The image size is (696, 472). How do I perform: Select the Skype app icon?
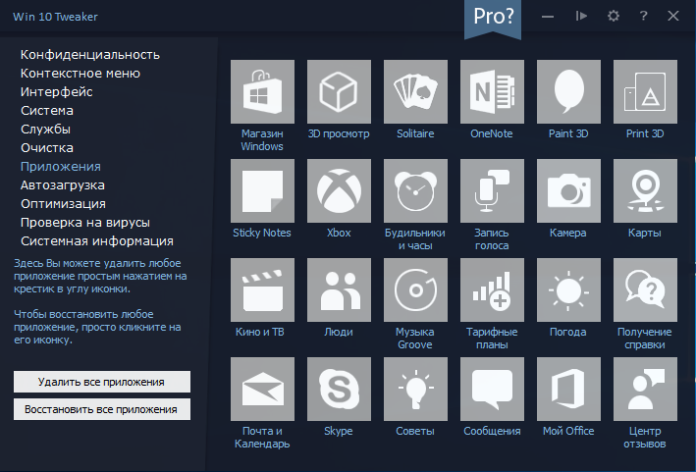pos(339,389)
